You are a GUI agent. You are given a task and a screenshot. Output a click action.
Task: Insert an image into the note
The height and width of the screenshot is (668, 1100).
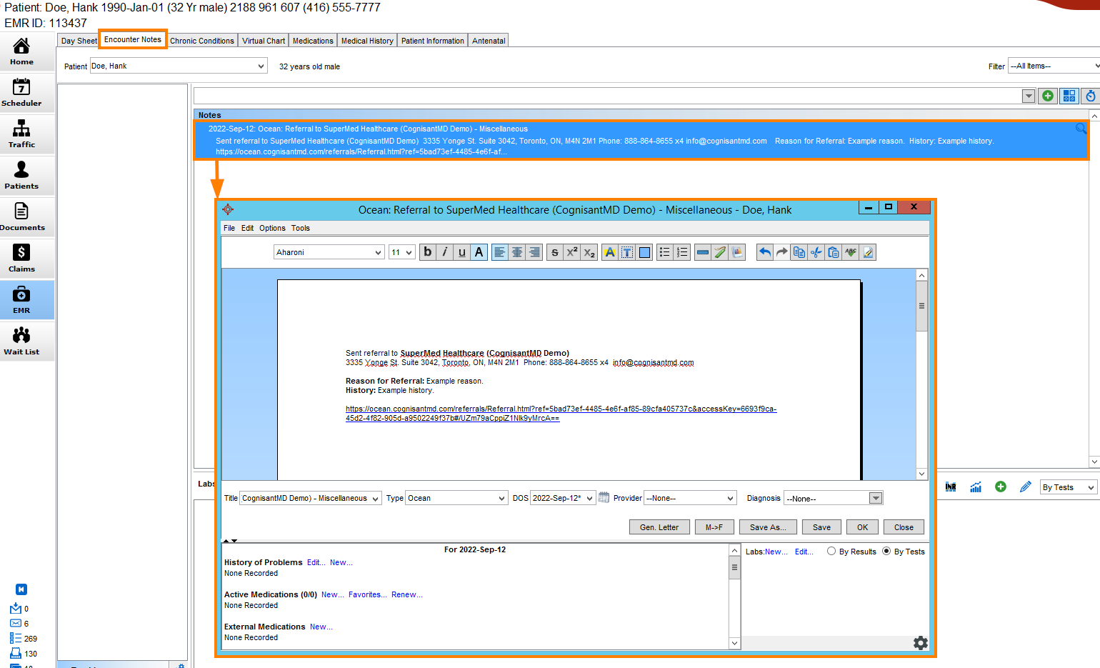coord(737,252)
